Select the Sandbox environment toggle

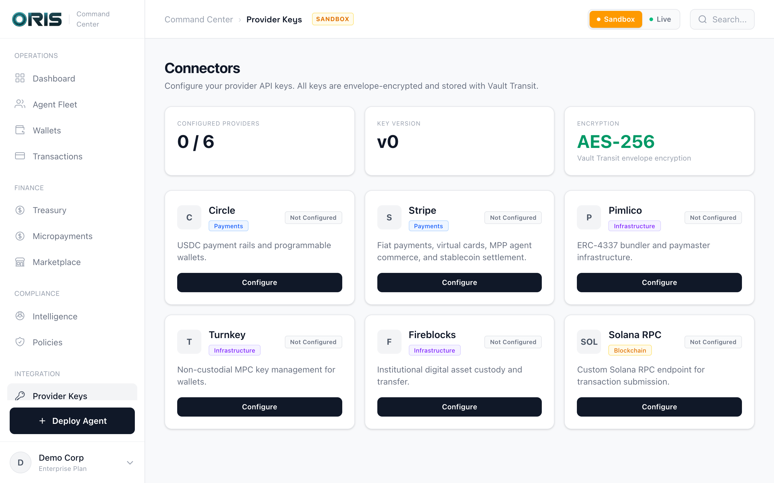pyautogui.click(x=615, y=19)
